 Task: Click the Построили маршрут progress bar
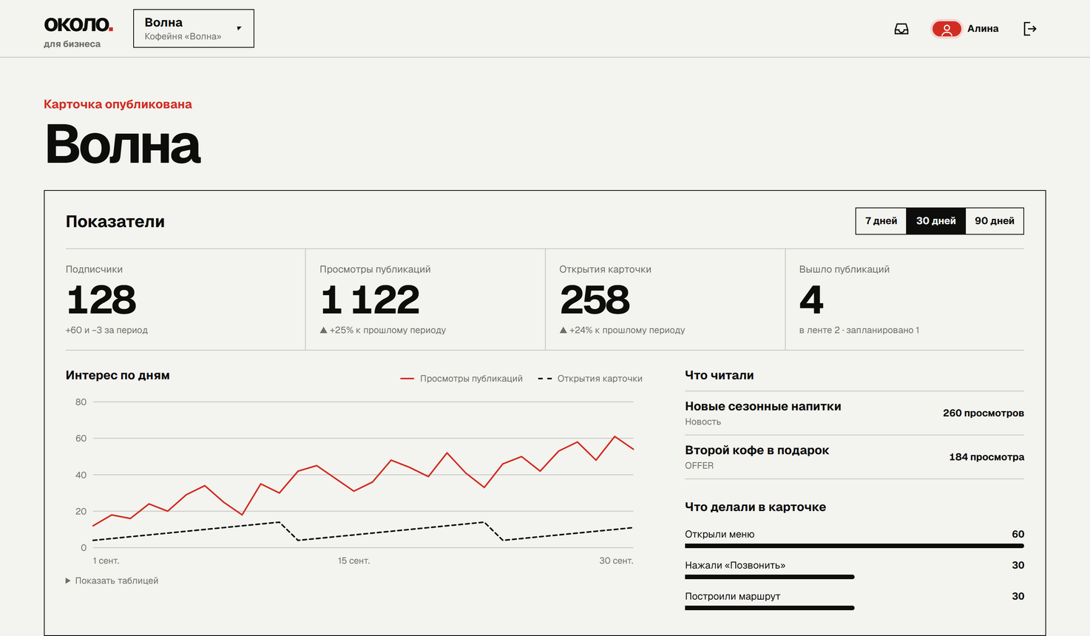[770, 608]
